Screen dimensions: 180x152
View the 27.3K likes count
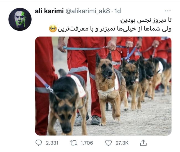pos(122,143)
